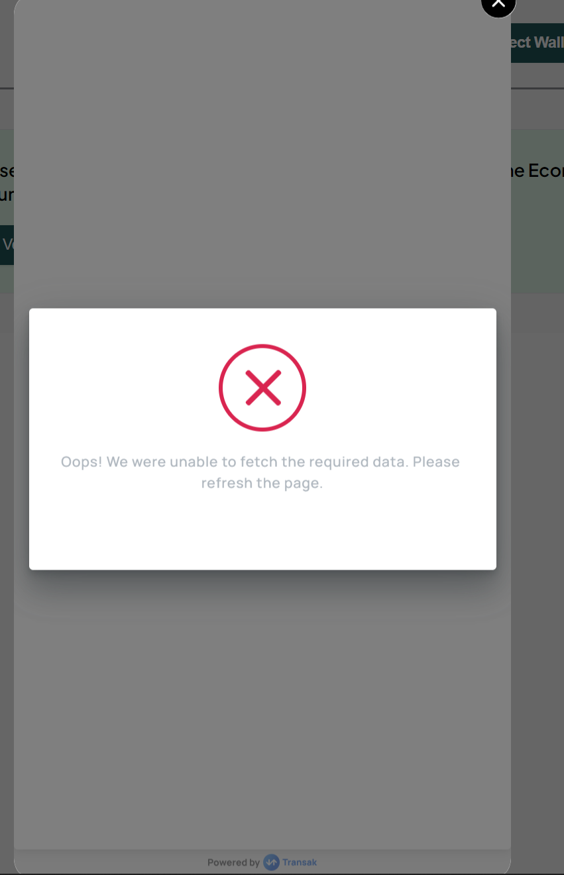Click the 'refresh the page' text line

coord(262,483)
